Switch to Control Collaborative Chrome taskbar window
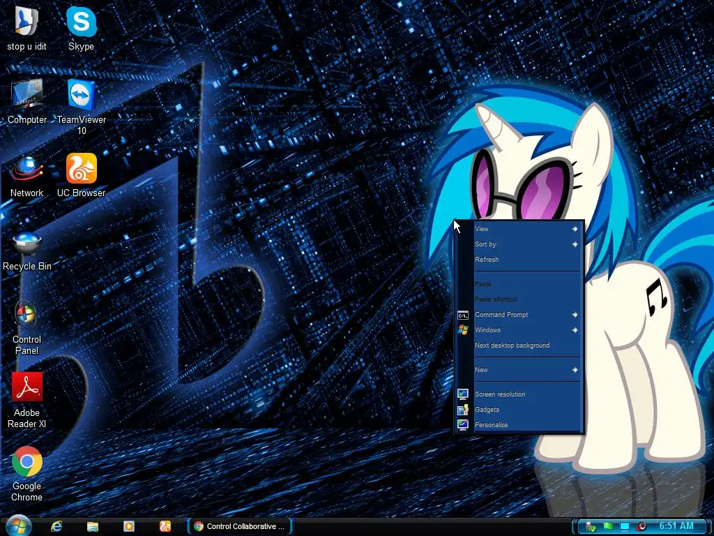The width and height of the screenshot is (714, 536). pos(240,526)
